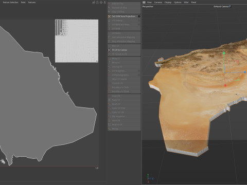
Task: Click the Reset UV command icon
Action: point(109,104)
